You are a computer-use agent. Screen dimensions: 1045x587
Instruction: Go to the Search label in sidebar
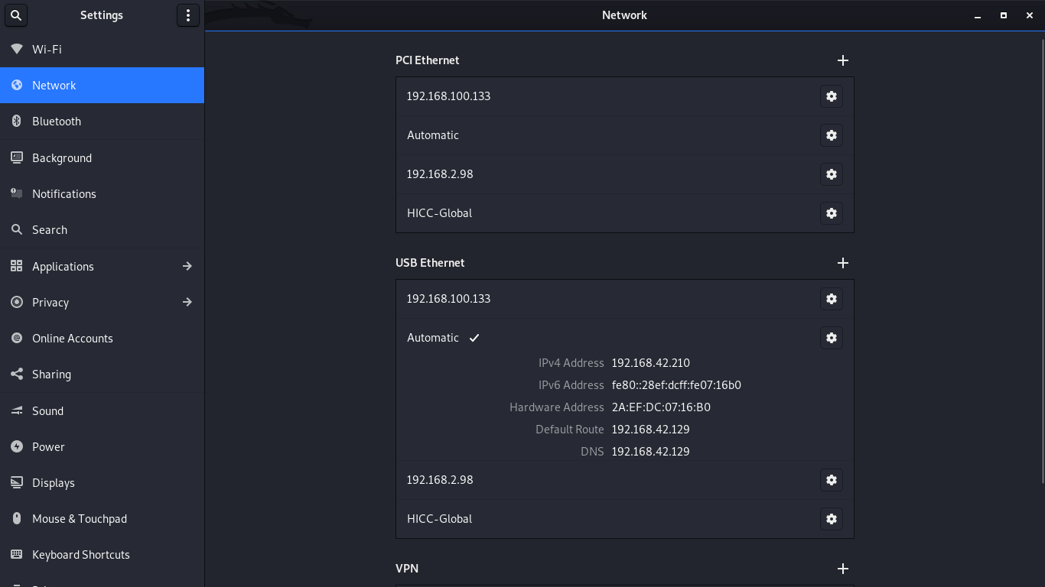pyautogui.click(x=50, y=230)
